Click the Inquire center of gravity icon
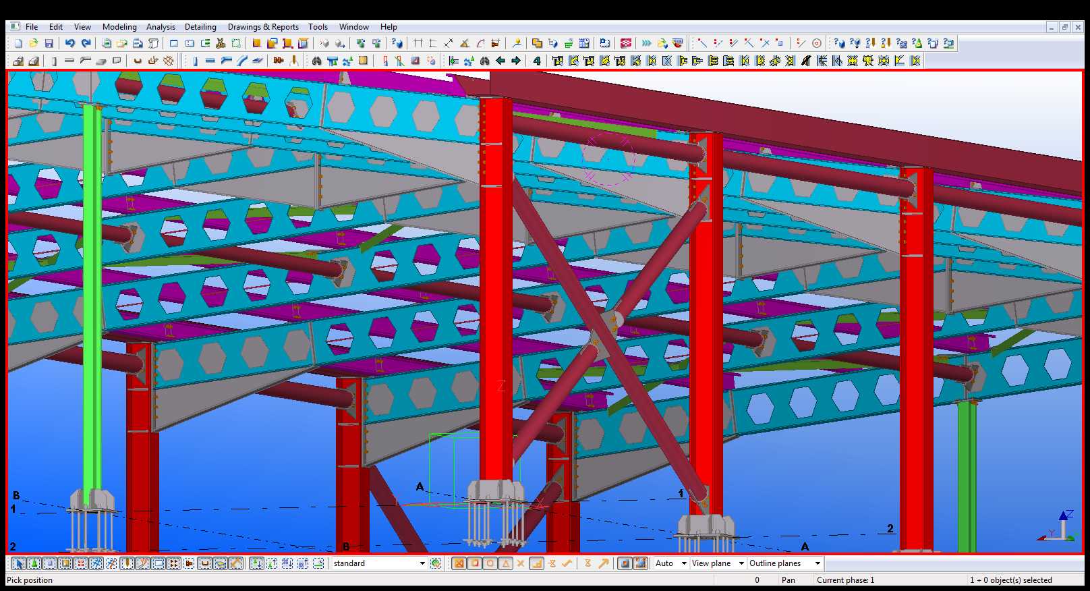Screen dimensions: 1090x591 (855, 43)
